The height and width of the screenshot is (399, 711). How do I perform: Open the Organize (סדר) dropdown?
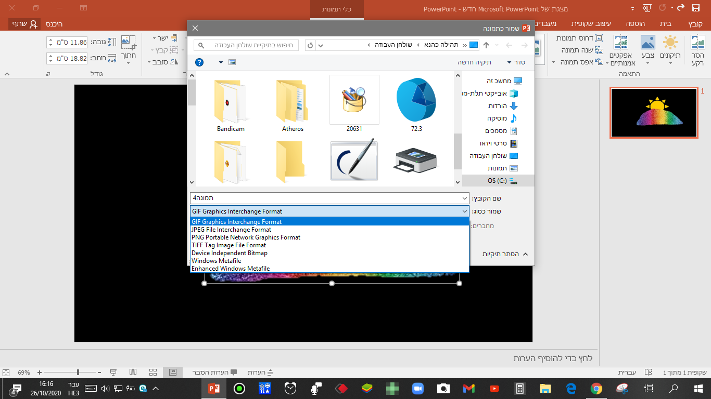point(516,62)
